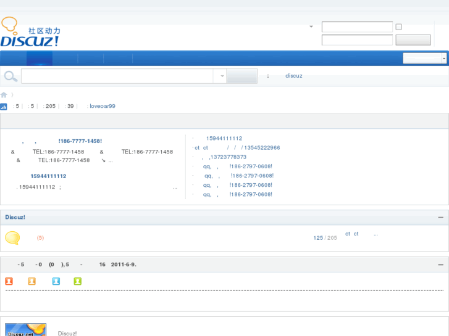Click the orange online-user icon
The height and width of the screenshot is (336, 449).
(31, 281)
